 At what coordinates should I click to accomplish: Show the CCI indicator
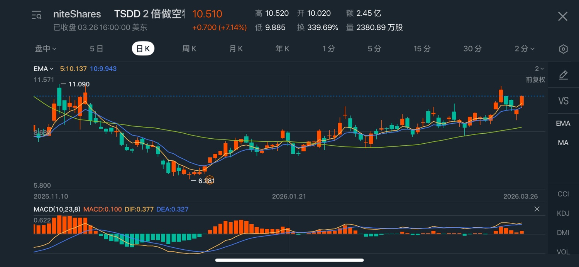click(563, 194)
